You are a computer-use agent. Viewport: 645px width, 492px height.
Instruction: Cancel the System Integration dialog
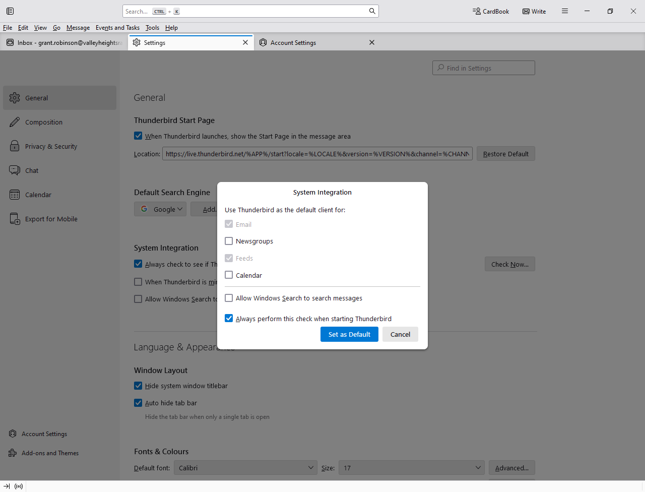(x=400, y=334)
